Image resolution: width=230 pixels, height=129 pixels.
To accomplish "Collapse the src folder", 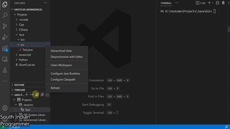I will pyautogui.click(x=18, y=44).
